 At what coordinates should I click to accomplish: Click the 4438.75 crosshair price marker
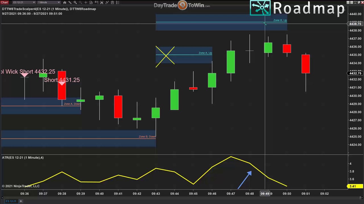point(355,24)
